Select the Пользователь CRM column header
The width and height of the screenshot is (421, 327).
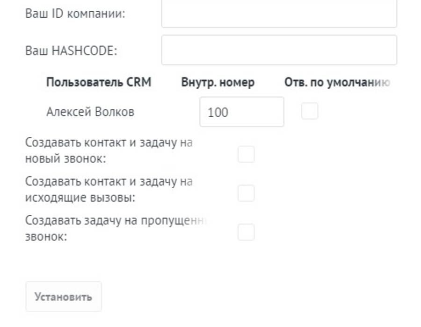coord(99,82)
